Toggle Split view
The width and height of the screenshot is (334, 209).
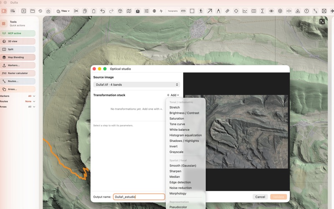point(18,49)
